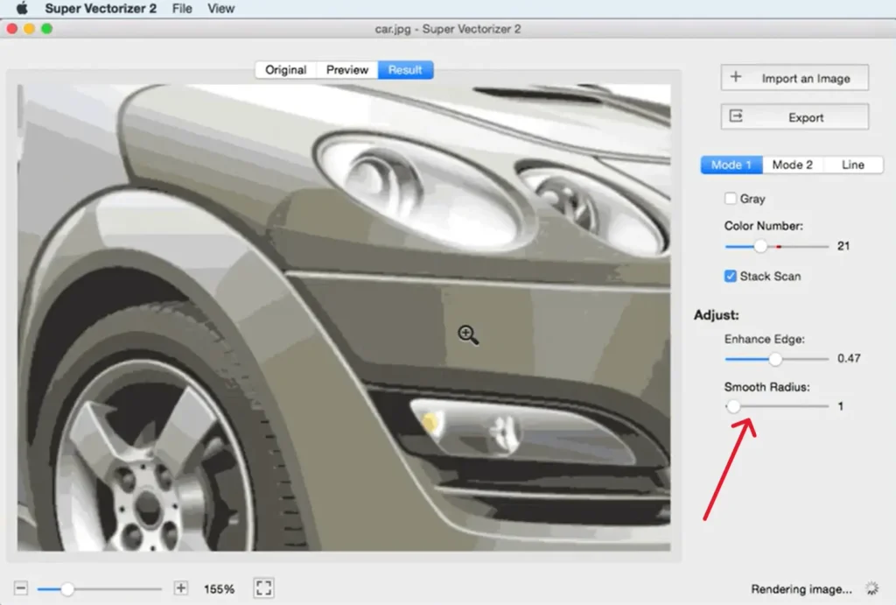Switch to the Original tab

(x=285, y=70)
